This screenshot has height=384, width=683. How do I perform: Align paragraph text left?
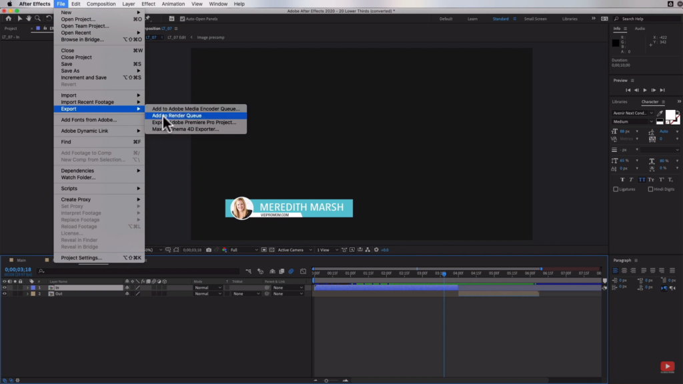[616, 271]
